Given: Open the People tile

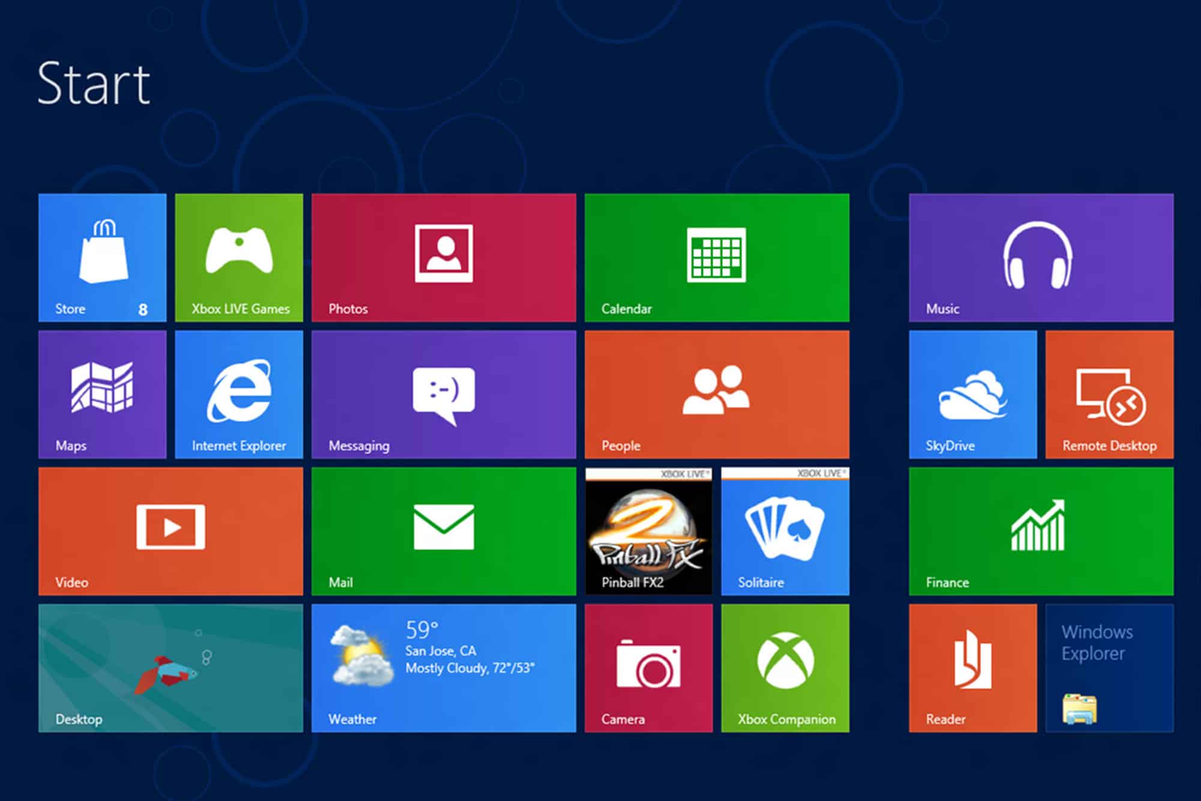Looking at the screenshot, I should 716,394.
